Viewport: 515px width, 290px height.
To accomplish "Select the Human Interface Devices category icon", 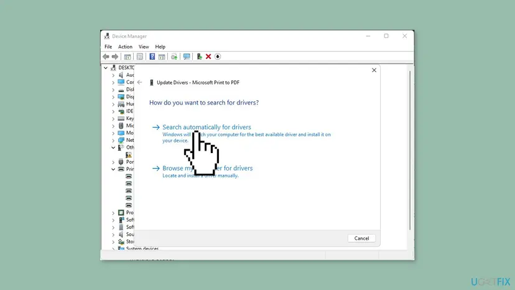I will (x=121, y=104).
